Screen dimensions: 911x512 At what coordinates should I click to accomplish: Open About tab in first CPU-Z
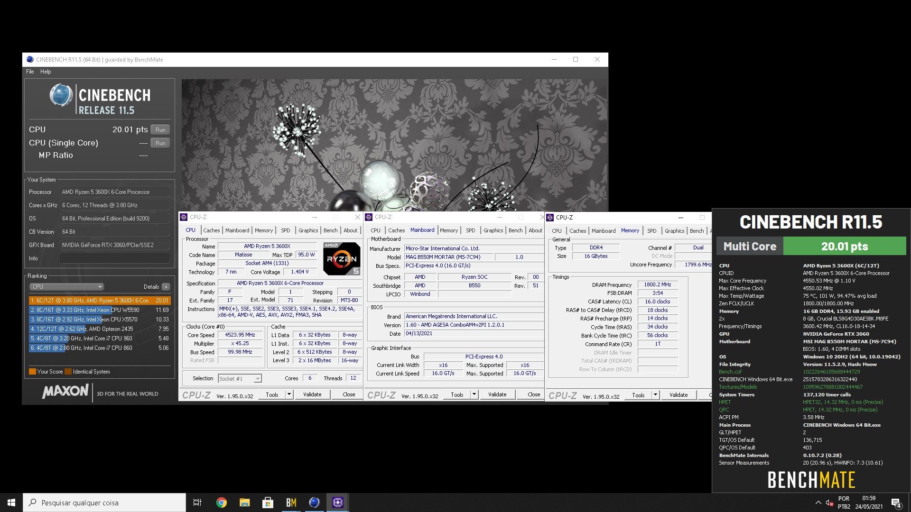(x=351, y=230)
